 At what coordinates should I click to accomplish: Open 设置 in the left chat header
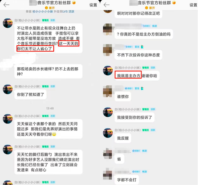pyautogui.click(x=93, y=5)
